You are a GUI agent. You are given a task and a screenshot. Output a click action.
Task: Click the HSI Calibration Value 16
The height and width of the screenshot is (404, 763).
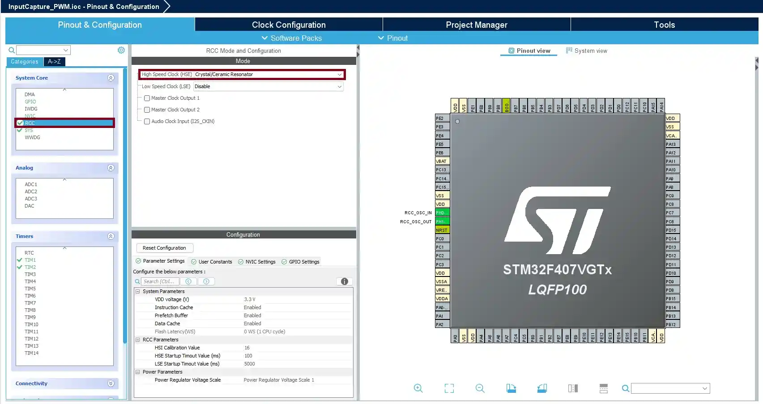tap(247, 348)
